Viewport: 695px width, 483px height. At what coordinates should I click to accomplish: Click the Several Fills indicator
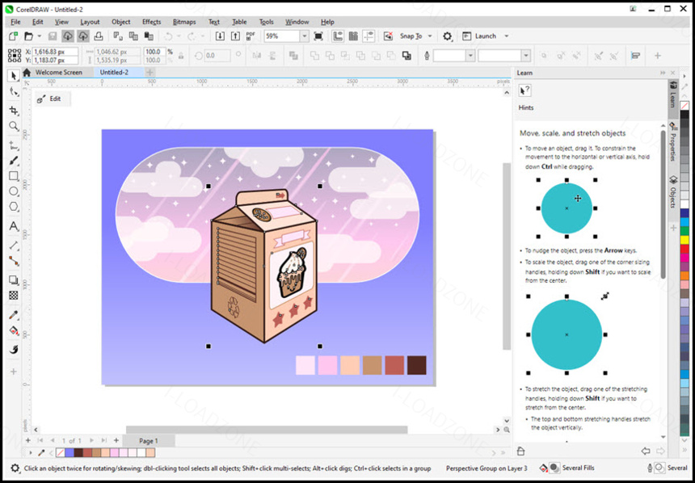point(567,468)
